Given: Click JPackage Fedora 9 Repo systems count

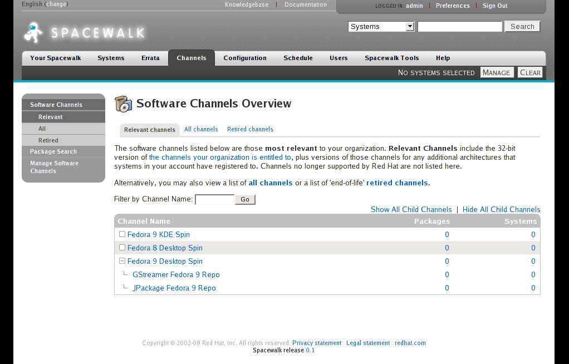Looking at the screenshot, I should 533,288.
